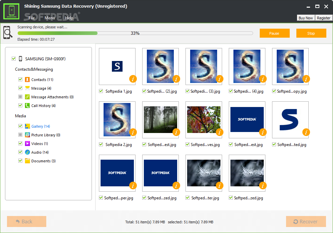Screen dimensions: 333x233
Task: Uncheck the Videos (1) checkbox
Action: 20,143
